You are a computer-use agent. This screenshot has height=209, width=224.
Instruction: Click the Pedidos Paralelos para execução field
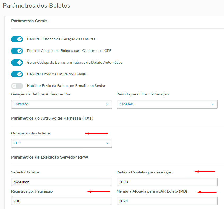167,182
